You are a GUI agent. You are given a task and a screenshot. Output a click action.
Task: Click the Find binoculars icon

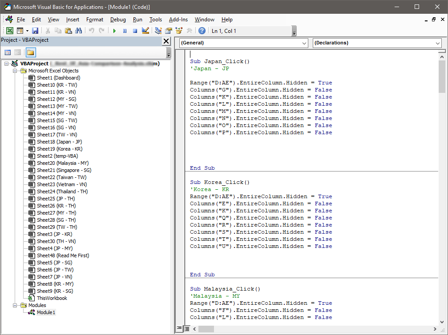click(79, 31)
